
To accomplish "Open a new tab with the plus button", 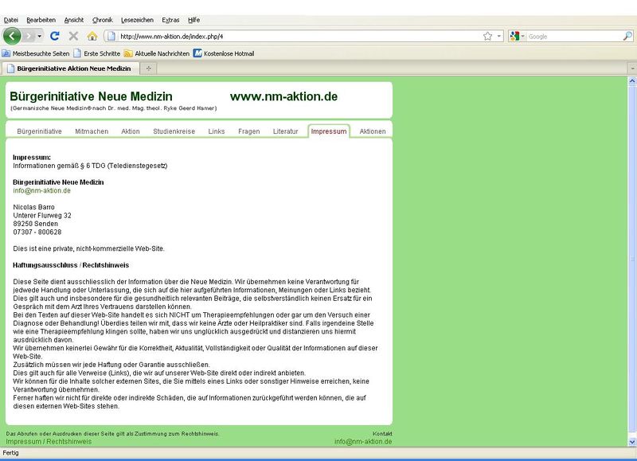I will 149,68.
